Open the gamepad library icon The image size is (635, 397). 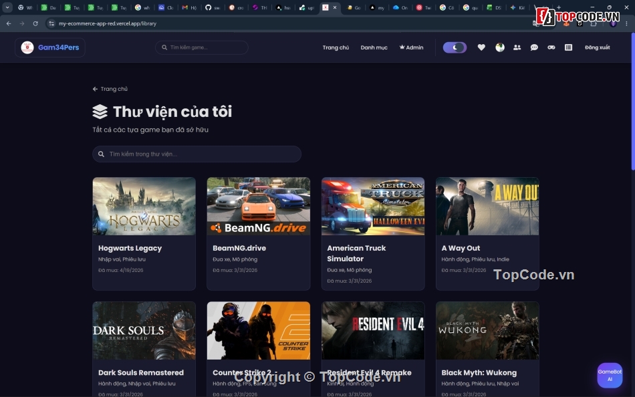pyautogui.click(x=551, y=47)
